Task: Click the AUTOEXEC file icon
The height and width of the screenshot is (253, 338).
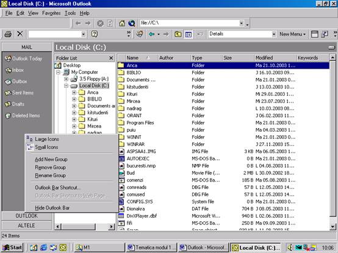Action: click(121, 159)
